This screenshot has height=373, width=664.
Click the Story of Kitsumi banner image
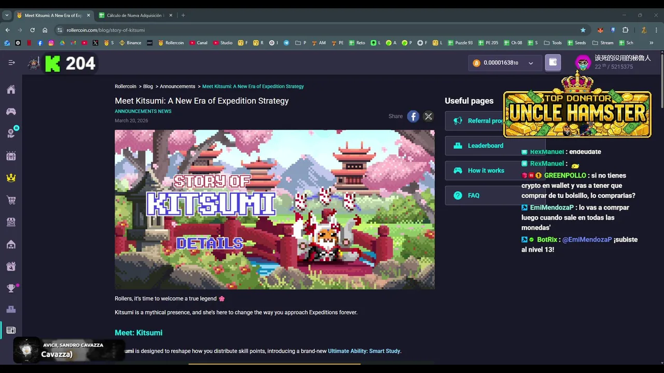(274, 209)
